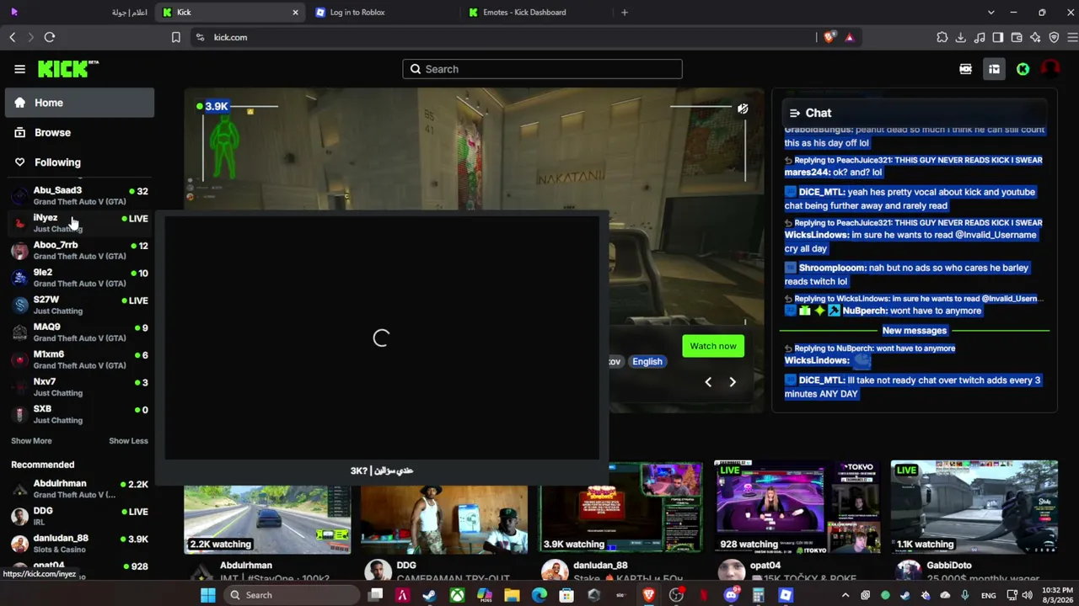The height and width of the screenshot is (606, 1079).
Task: Open recommended channel Abdulrhman in sidebar
Action: [79, 489]
